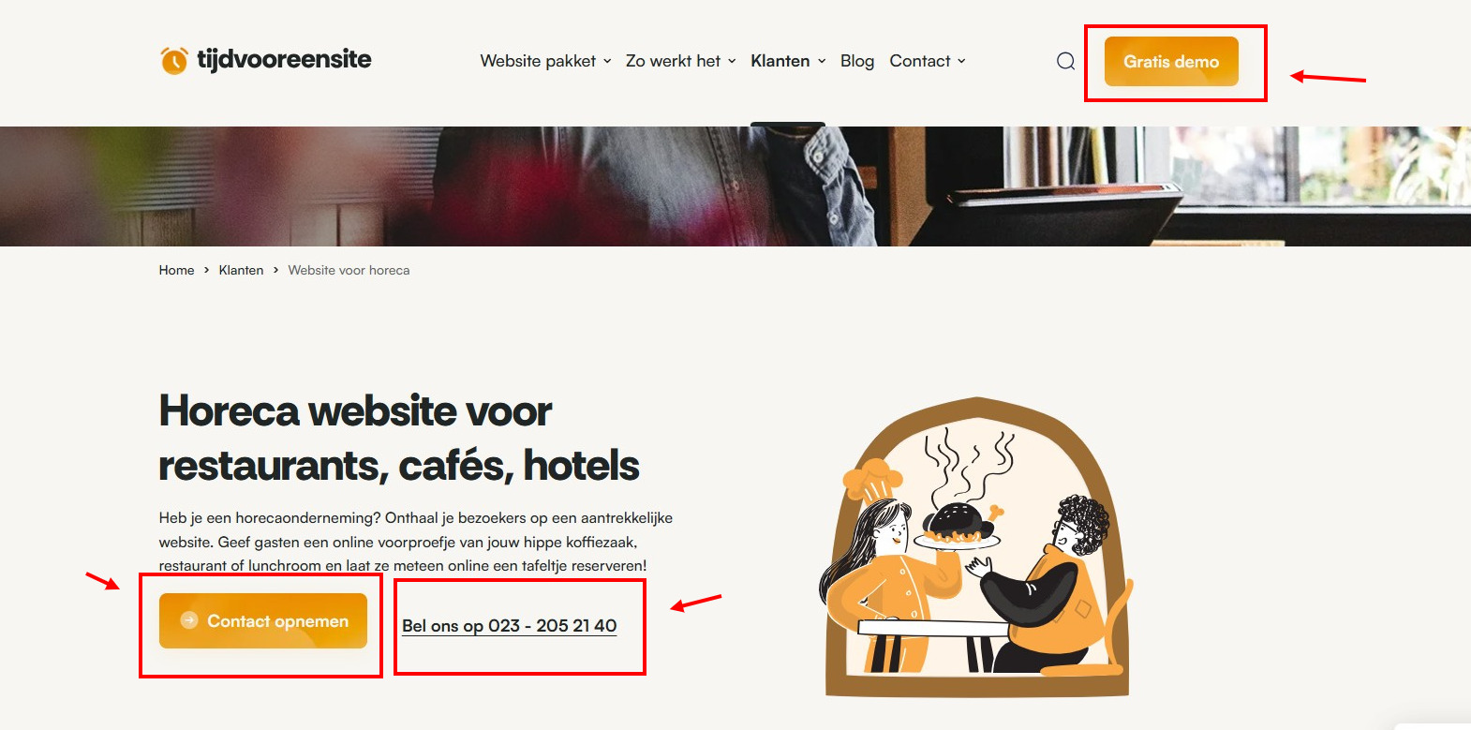Open Klanten in the breadcrumb trail
The width and height of the screenshot is (1471, 730).
pyautogui.click(x=241, y=270)
